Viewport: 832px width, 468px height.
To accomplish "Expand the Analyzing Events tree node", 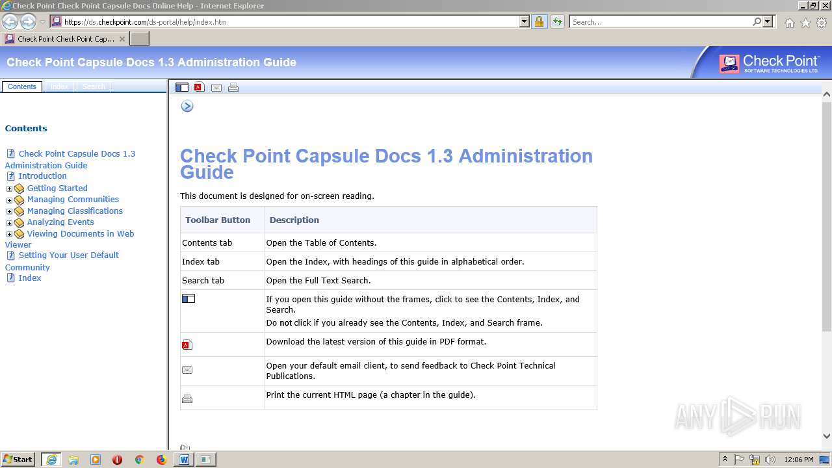I will 9,223.
